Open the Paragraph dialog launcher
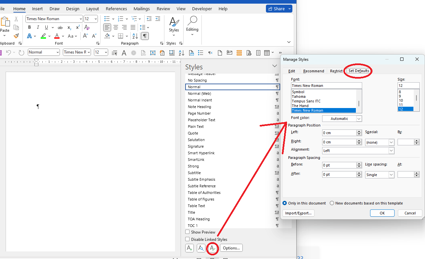 pyautogui.click(x=161, y=44)
